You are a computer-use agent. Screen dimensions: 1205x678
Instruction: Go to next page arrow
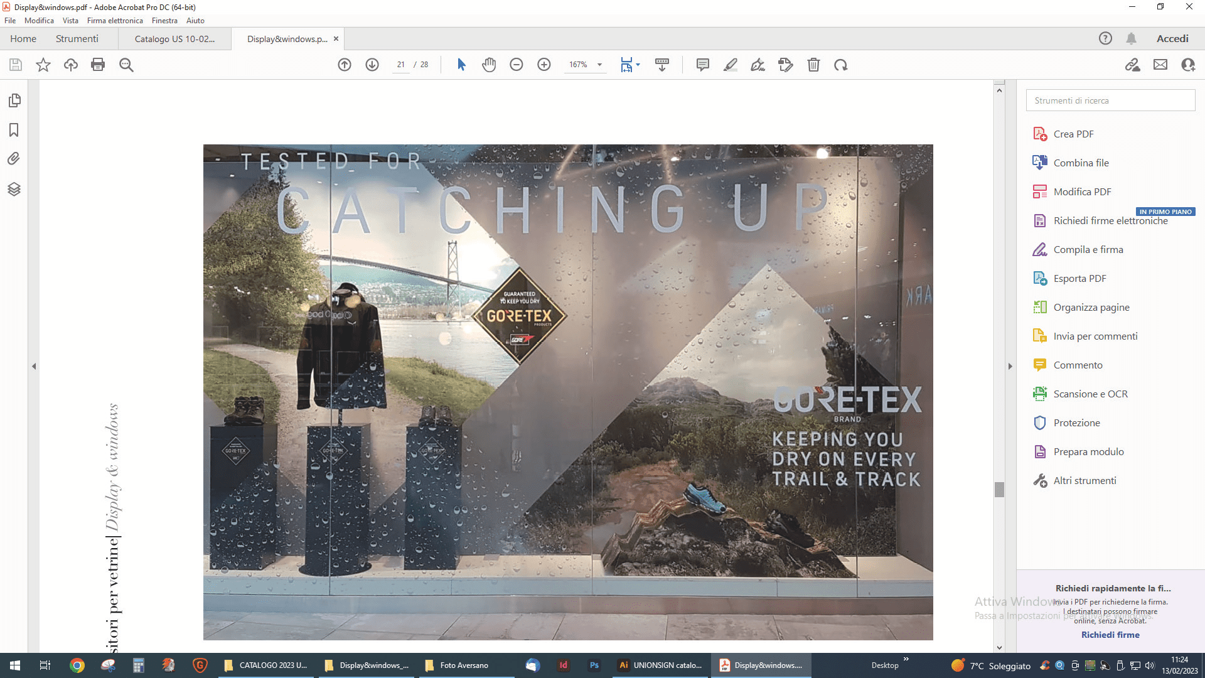[x=372, y=65]
